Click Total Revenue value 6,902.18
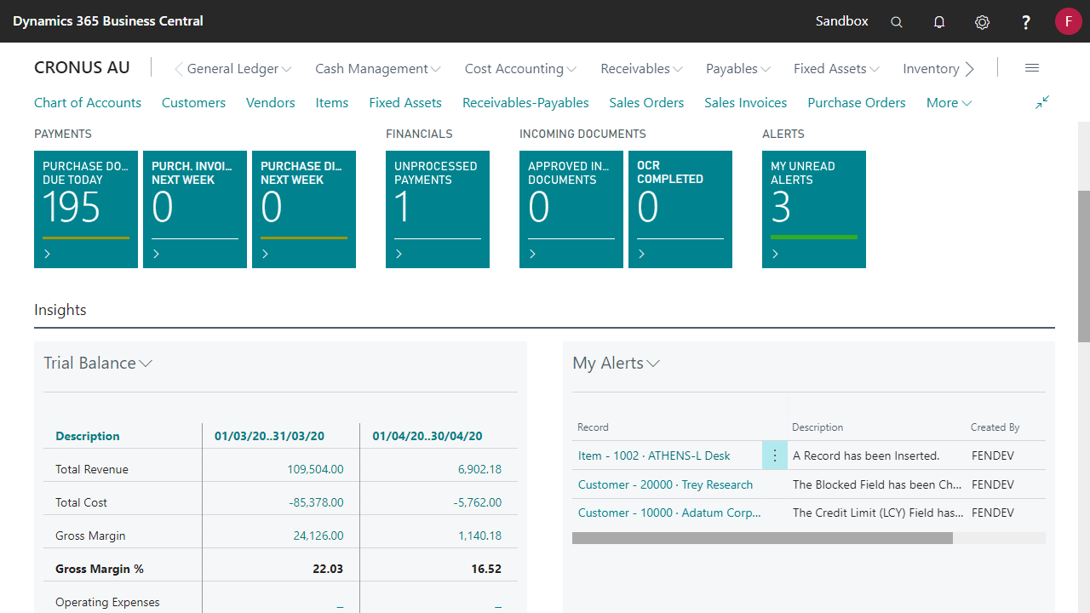This screenshot has height=613, width=1090. click(x=479, y=469)
